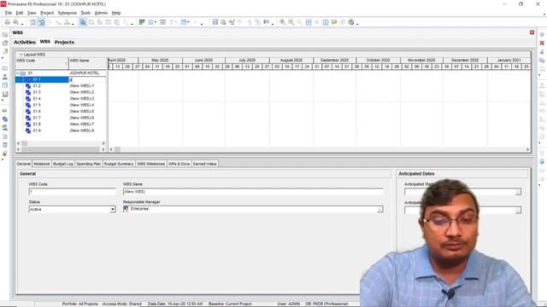Click the WBS icon beside code 01.2
The width and height of the screenshot is (547, 307).
[28, 85]
